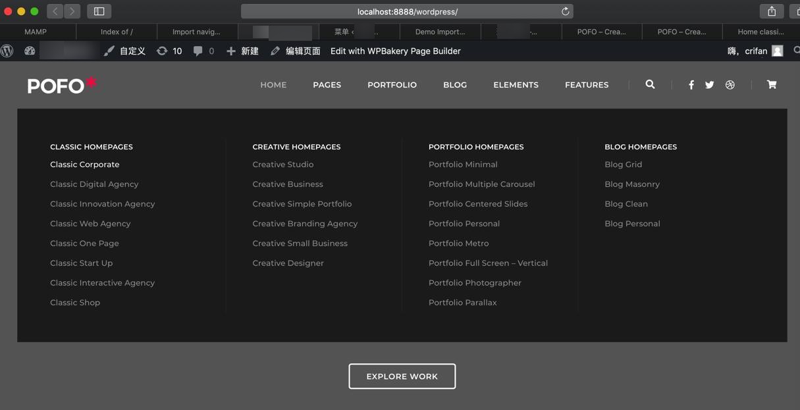Reload the page with refresh icon
The width and height of the screenshot is (800, 410).
pos(565,11)
